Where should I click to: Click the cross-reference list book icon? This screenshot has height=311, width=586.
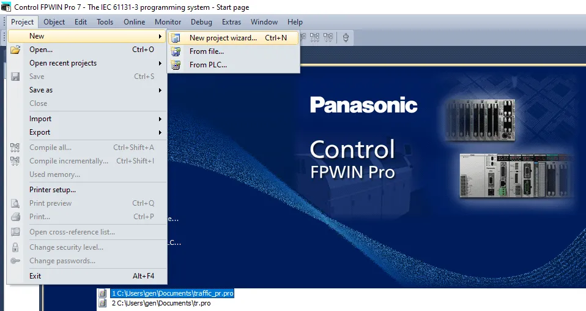click(15, 232)
